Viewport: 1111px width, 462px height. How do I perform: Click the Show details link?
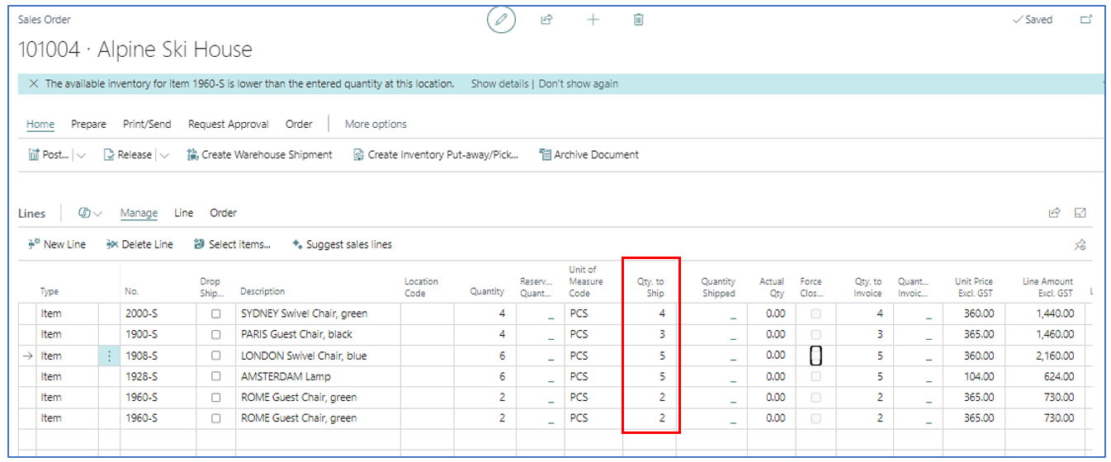(x=499, y=84)
